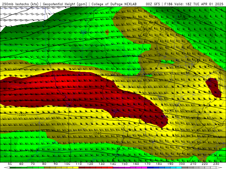Click the "00Z GFS" model run label
This screenshot has height=169, width=226.
153,4
